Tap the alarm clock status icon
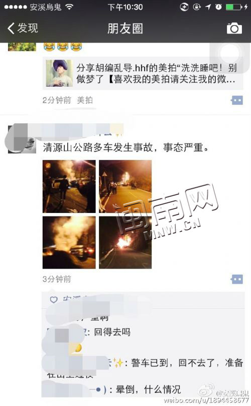Screen dimensions: 251x406 click(218, 7)
